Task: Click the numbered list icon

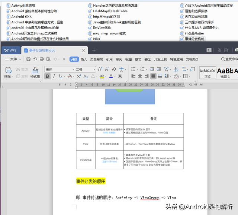Action: pyautogui.click(x=142, y=69)
